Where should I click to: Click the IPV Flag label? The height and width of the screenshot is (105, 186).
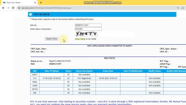pyautogui.click(x=164, y=67)
